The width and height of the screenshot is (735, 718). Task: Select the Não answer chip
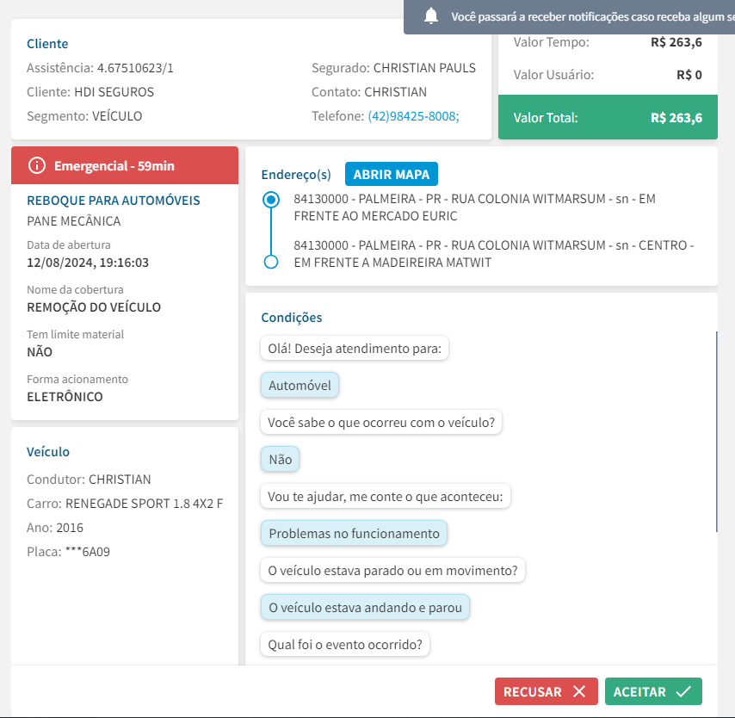(x=281, y=460)
